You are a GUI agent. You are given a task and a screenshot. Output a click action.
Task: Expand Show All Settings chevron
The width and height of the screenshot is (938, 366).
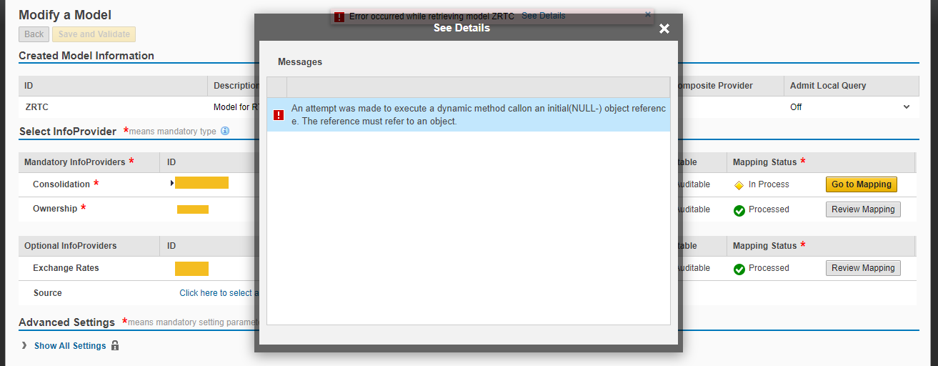click(x=24, y=345)
